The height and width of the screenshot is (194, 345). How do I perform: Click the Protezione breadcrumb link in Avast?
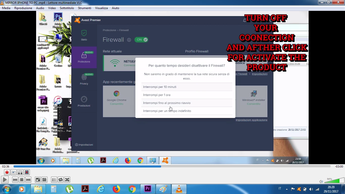[x=109, y=30]
